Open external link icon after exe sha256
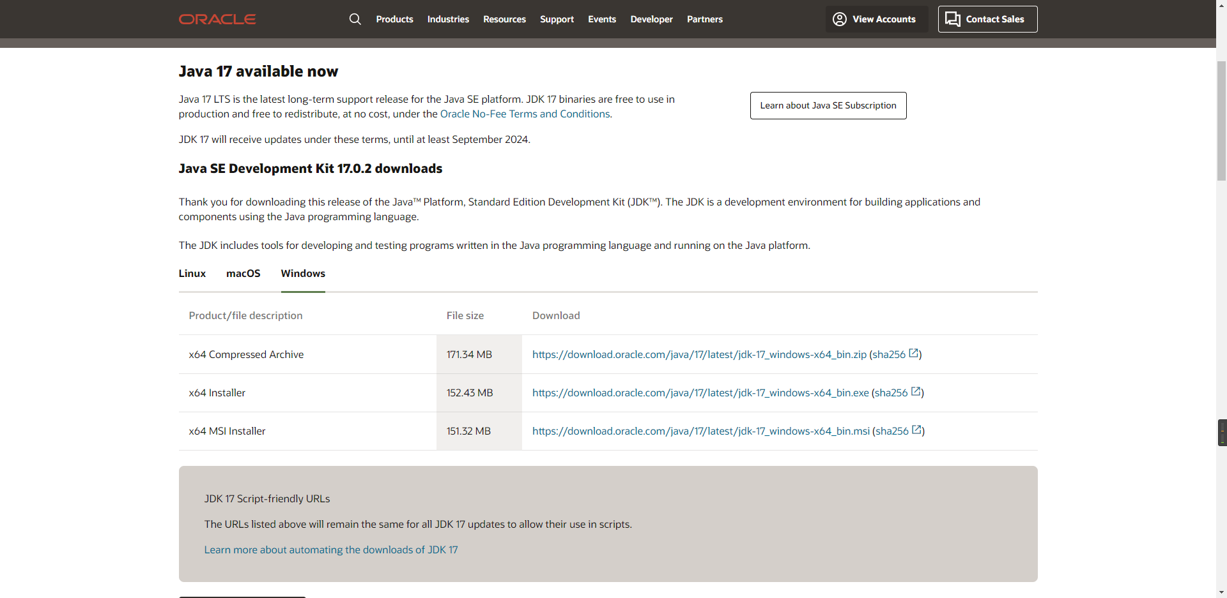The width and height of the screenshot is (1227, 598). [x=916, y=392]
